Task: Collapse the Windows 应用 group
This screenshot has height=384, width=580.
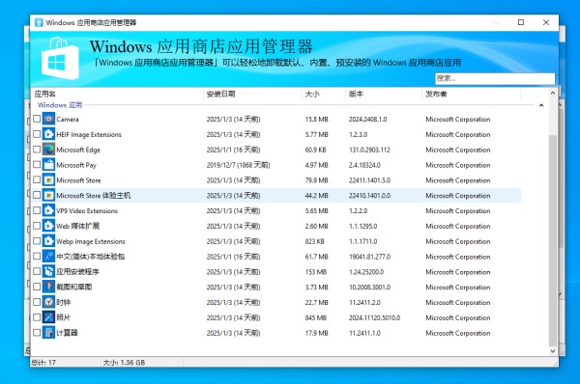Action: [x=541, y=105]
